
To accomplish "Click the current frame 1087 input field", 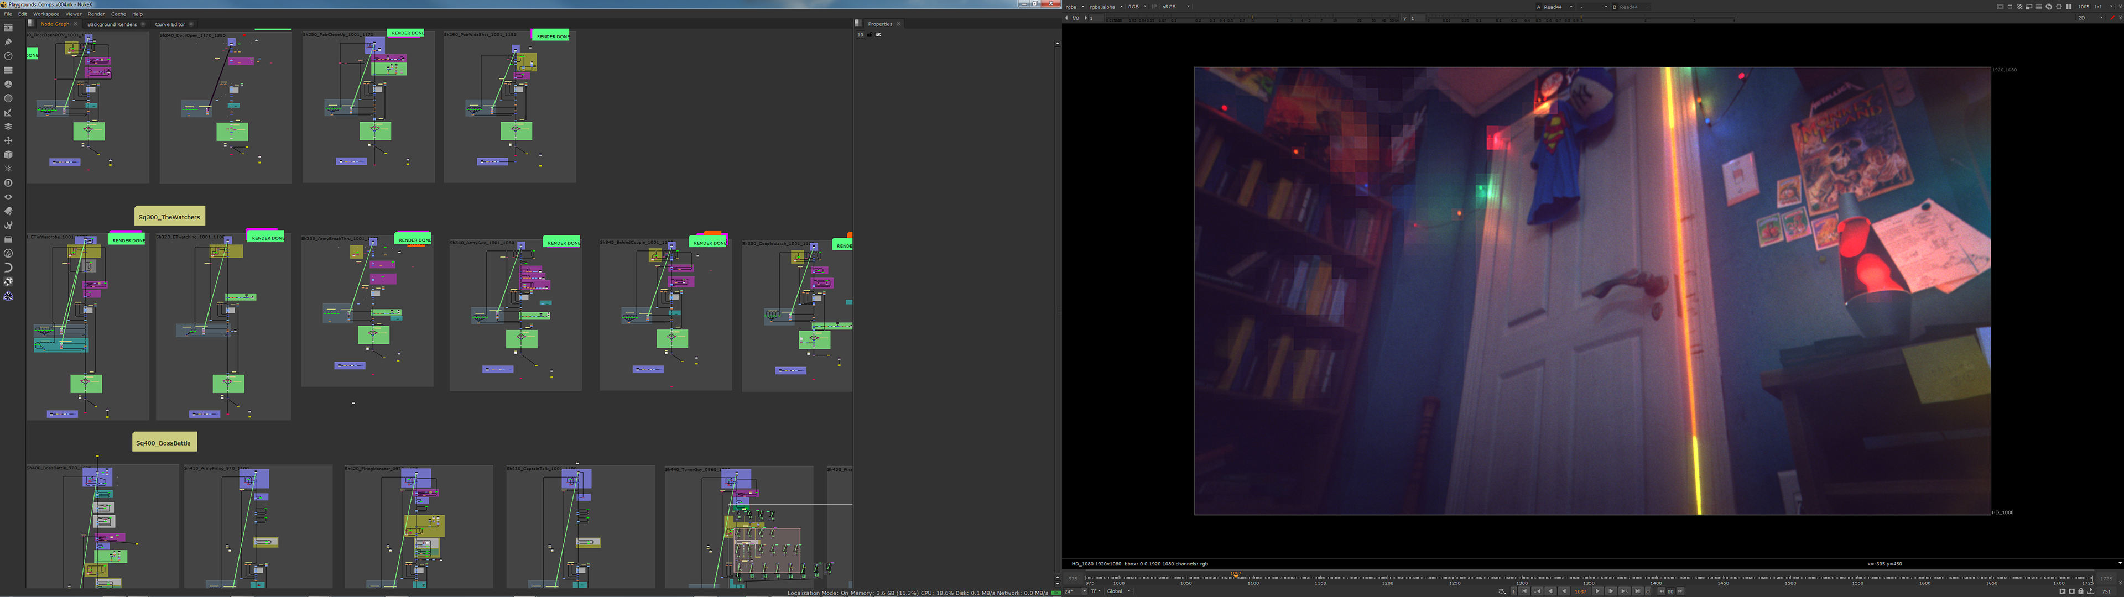I will pos(1581,591).
